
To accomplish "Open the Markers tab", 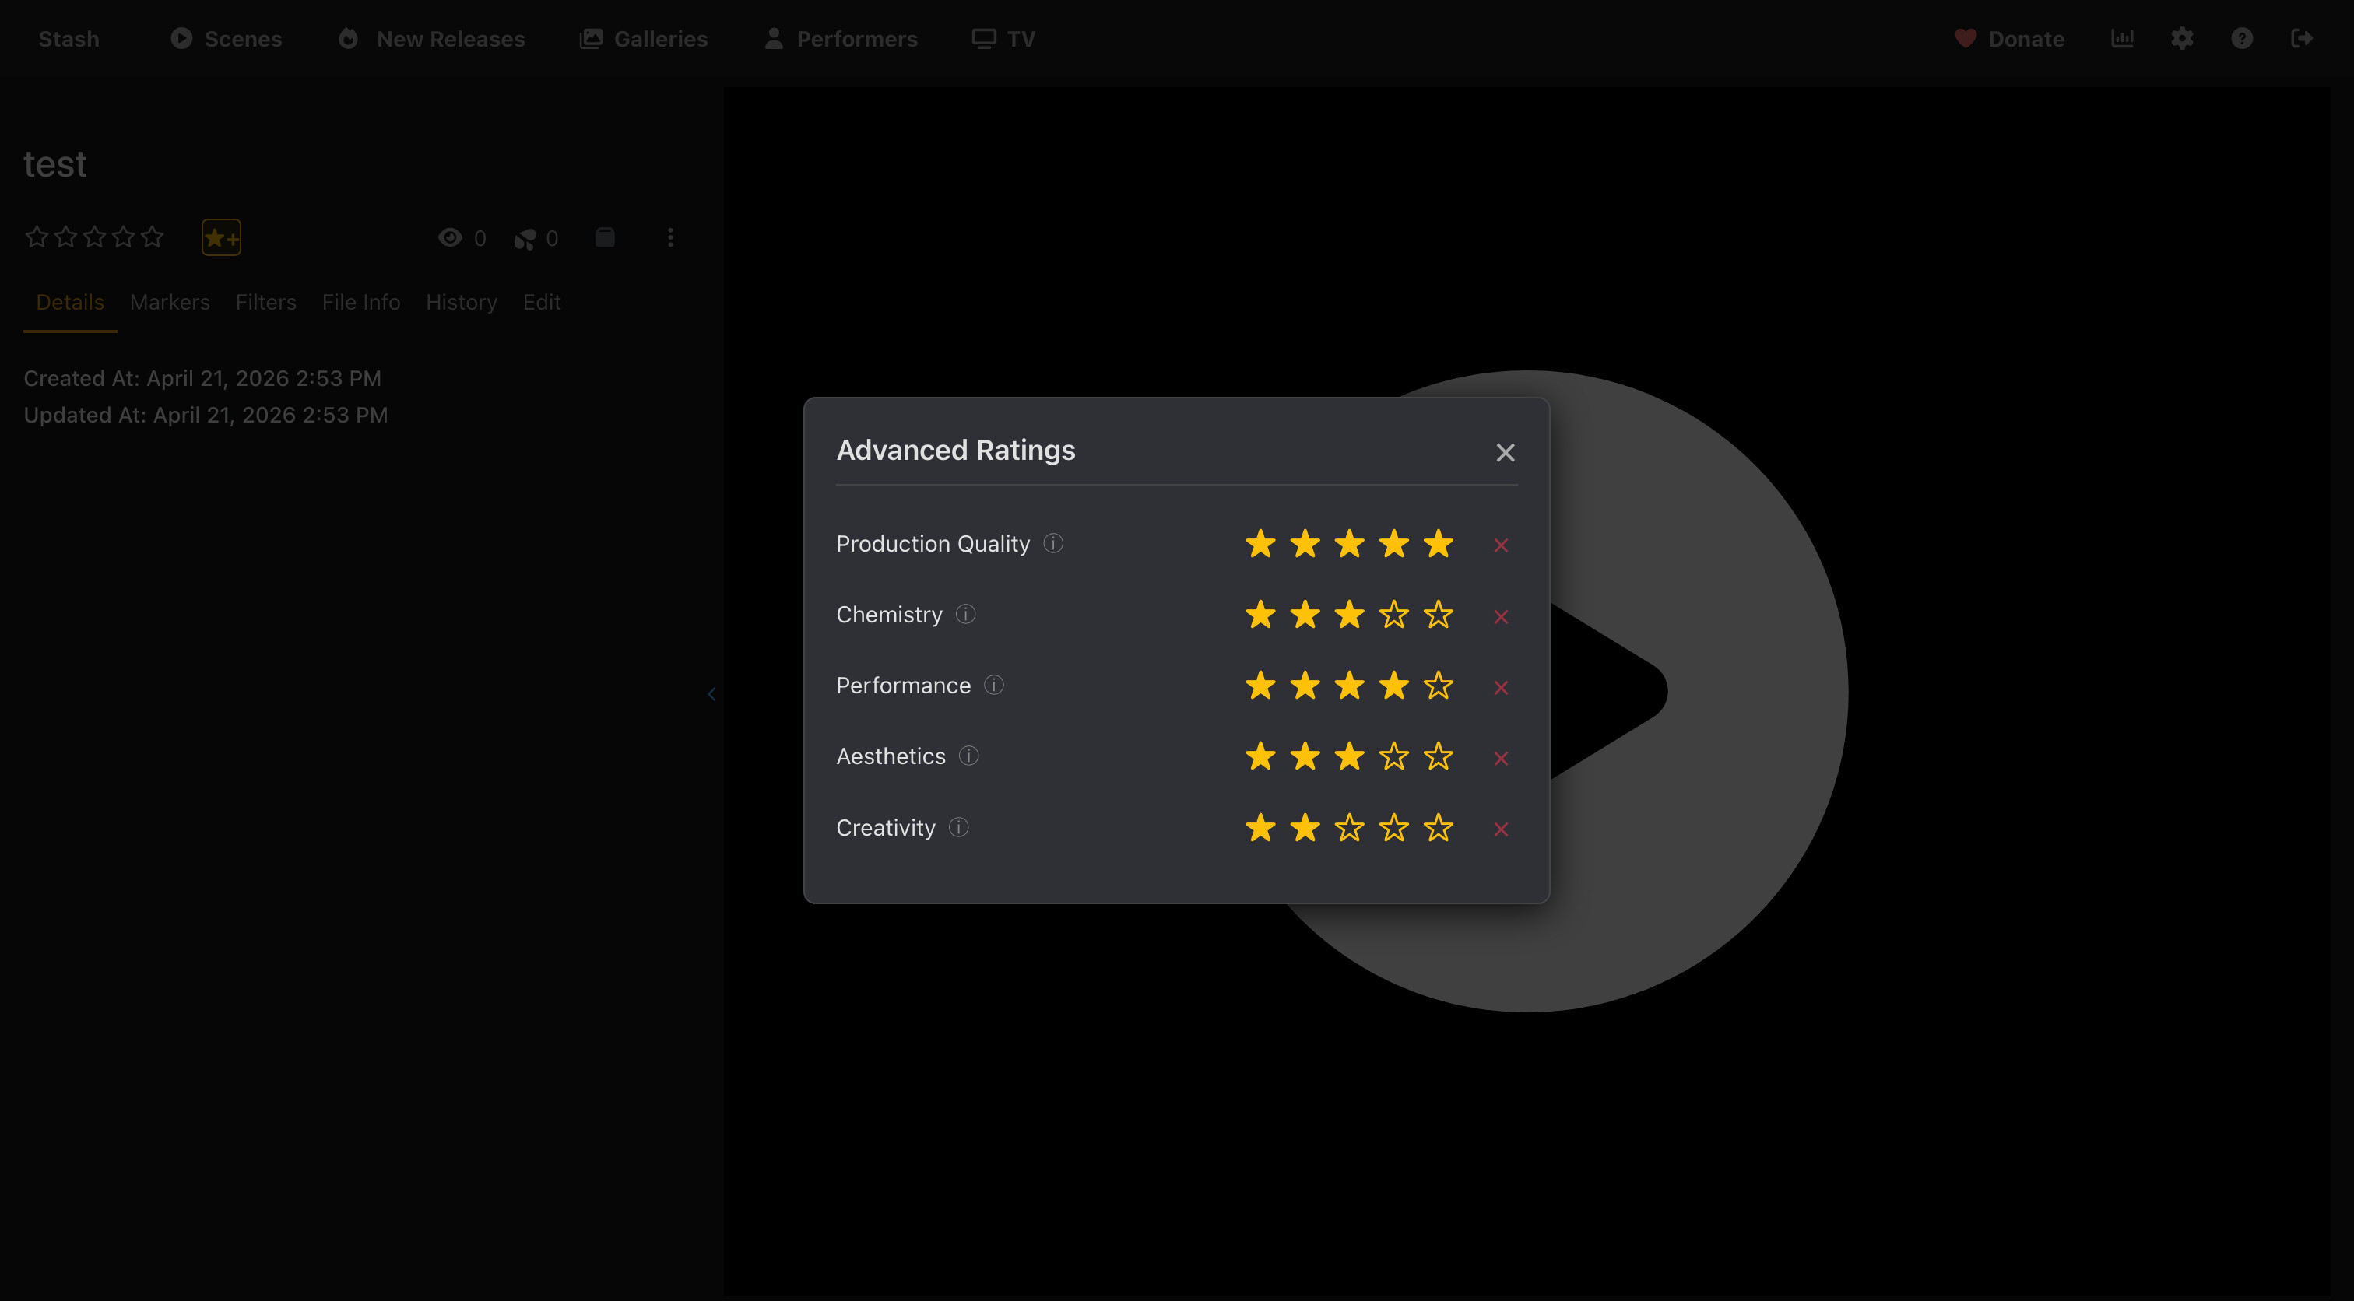I will [170, 303].
